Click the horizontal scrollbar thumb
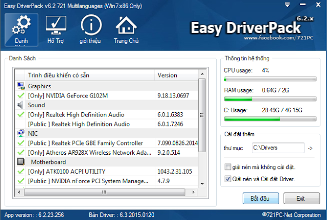 coord(104,192)
